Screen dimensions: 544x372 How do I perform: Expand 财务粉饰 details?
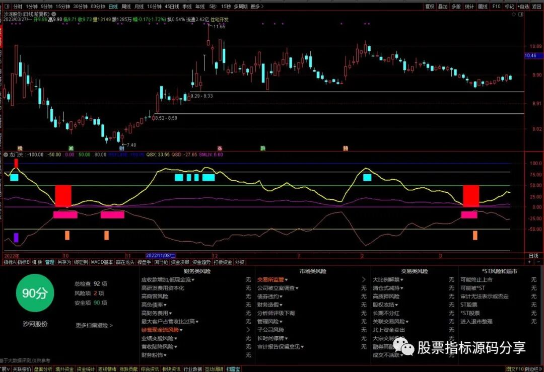(x=154, y=355)
